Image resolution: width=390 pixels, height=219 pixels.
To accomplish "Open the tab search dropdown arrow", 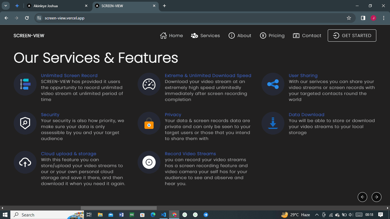I will [5, 6].
